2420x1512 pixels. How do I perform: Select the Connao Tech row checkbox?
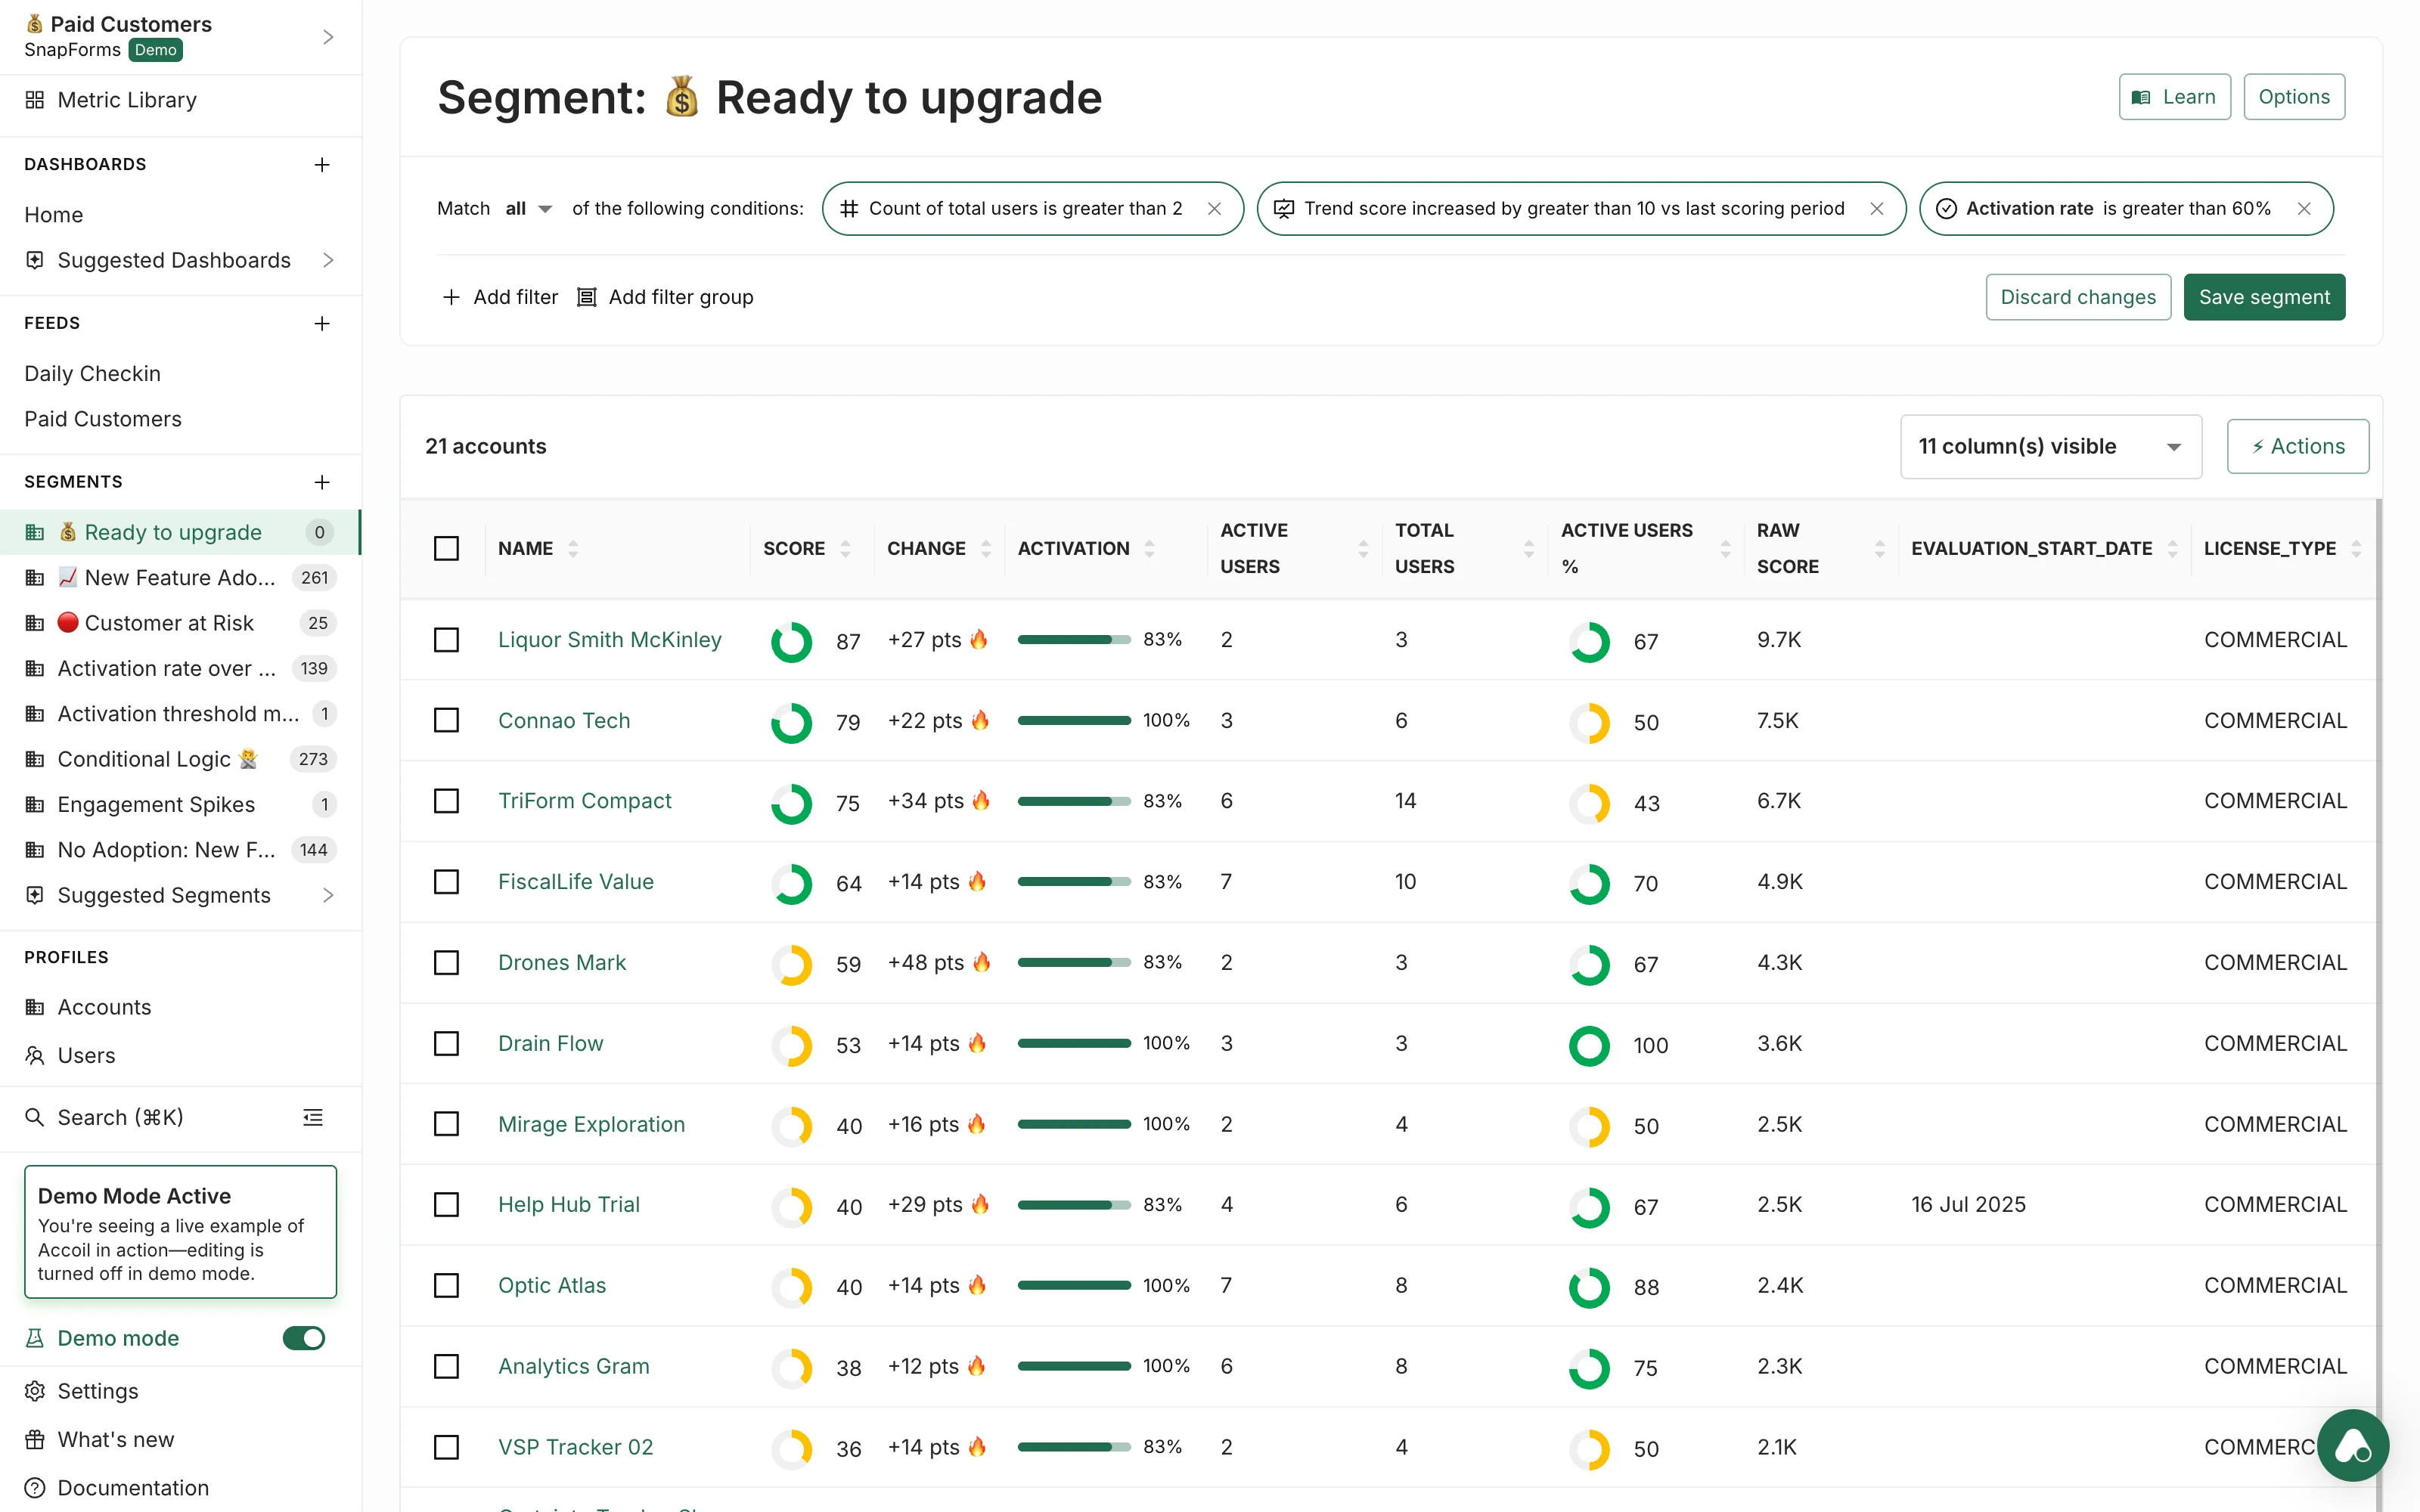[x=446, y=720]
